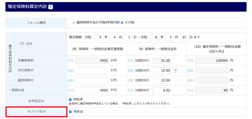Click the end year field showing 6

[x=155, y=37]
